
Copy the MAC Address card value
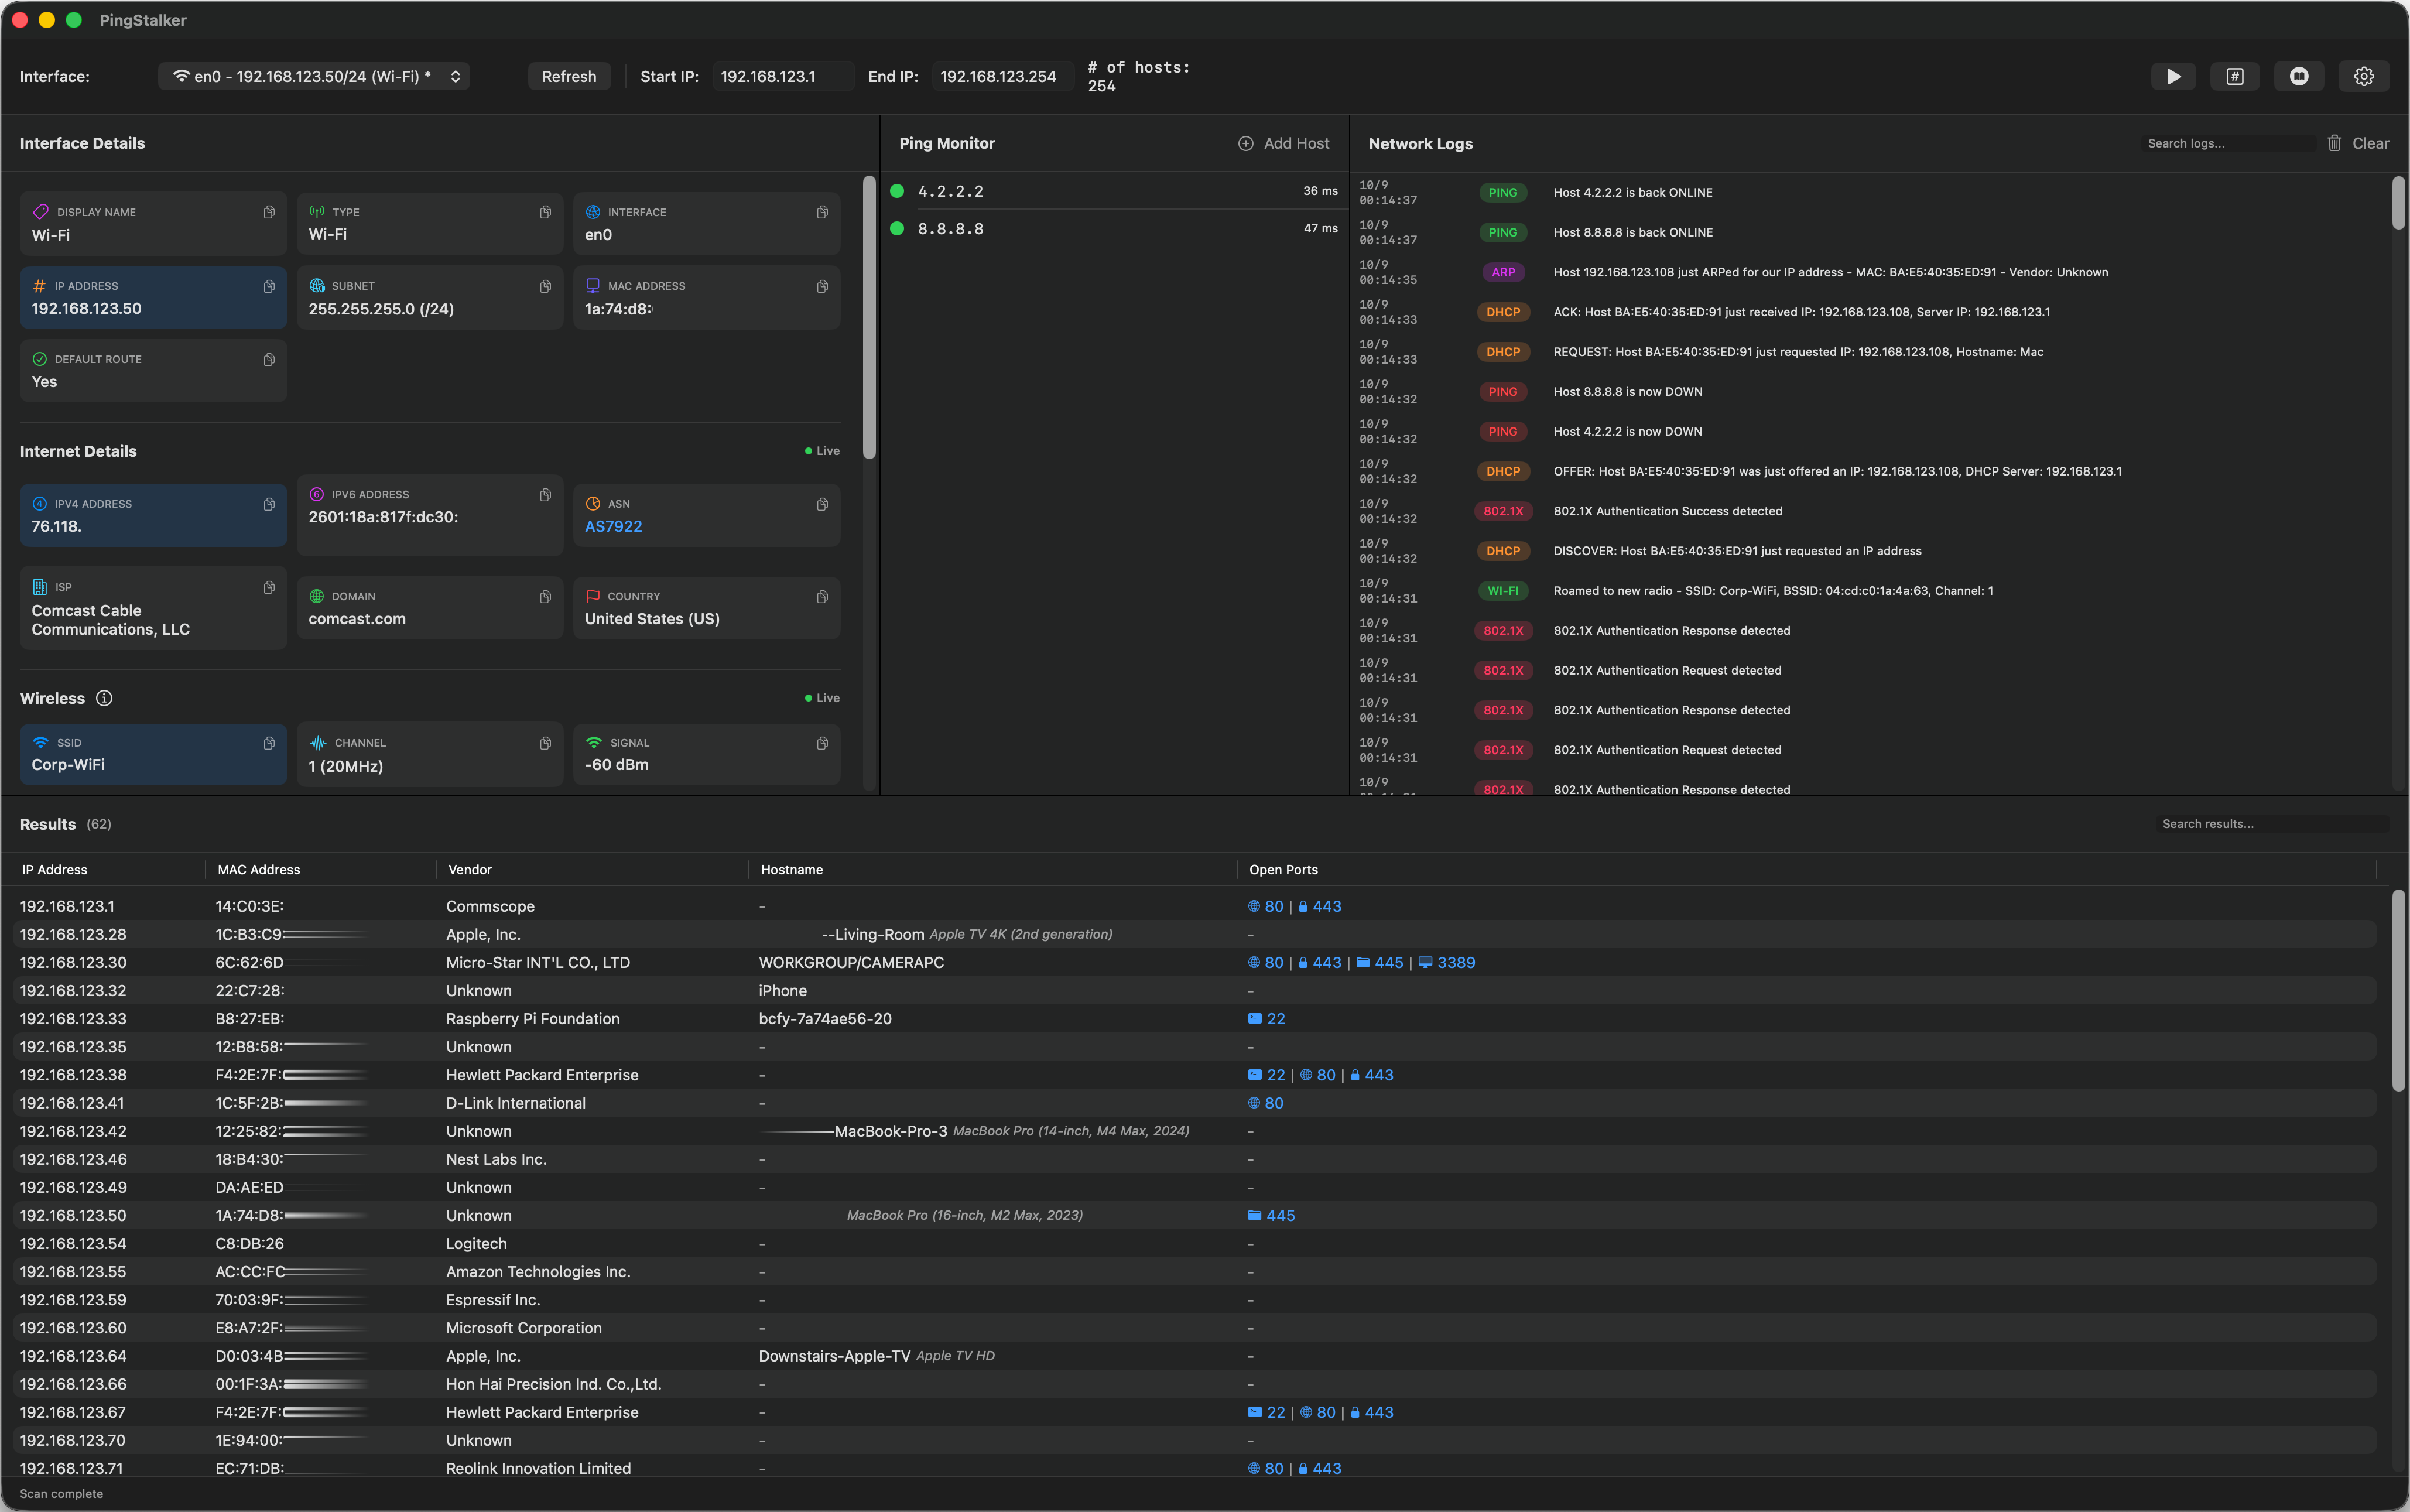pos(821,286)
